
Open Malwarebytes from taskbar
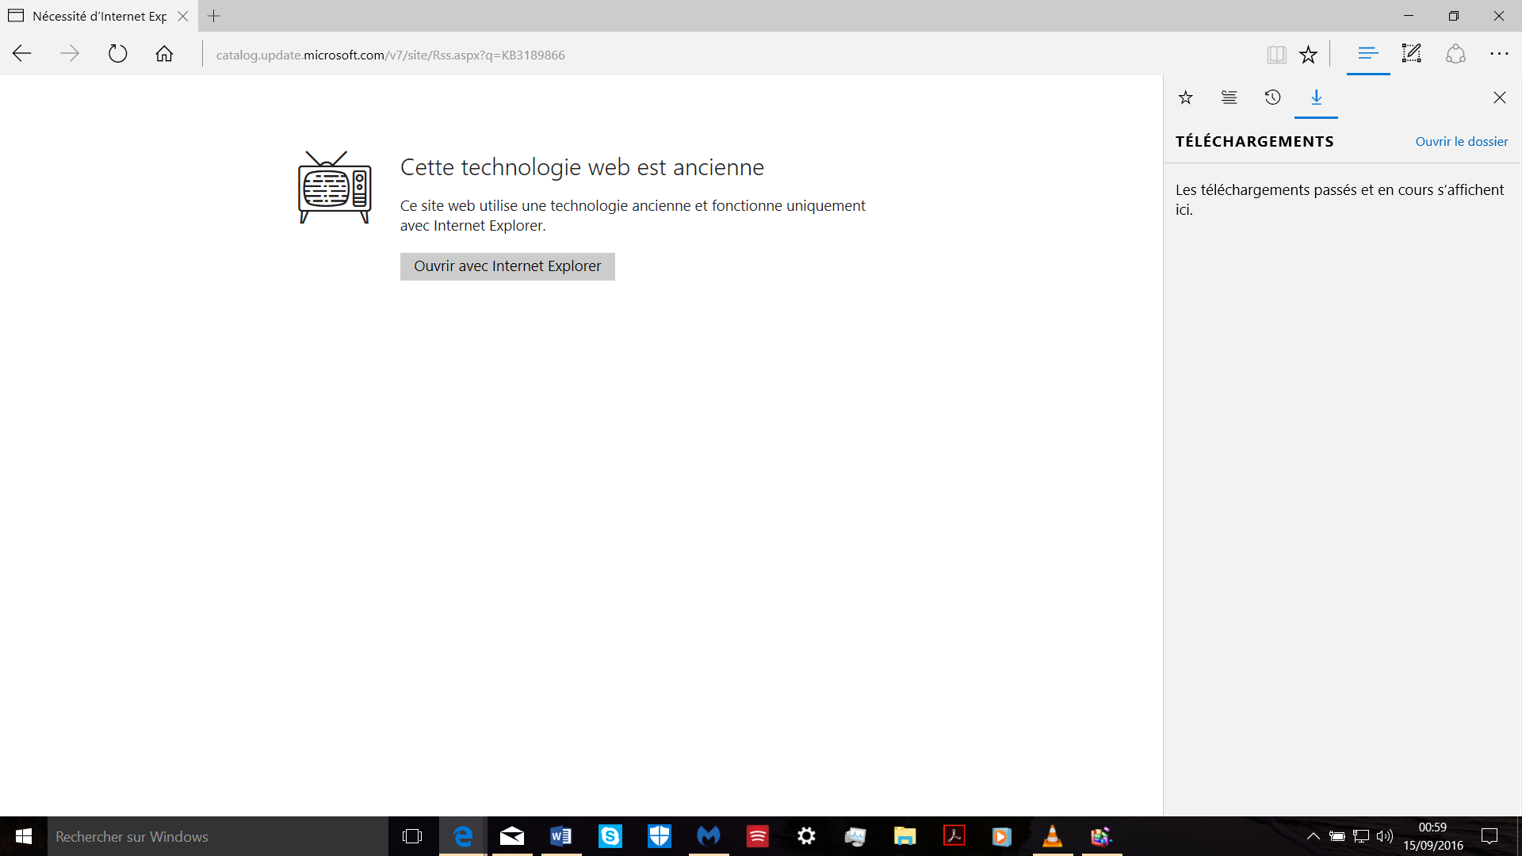[709, 836]
